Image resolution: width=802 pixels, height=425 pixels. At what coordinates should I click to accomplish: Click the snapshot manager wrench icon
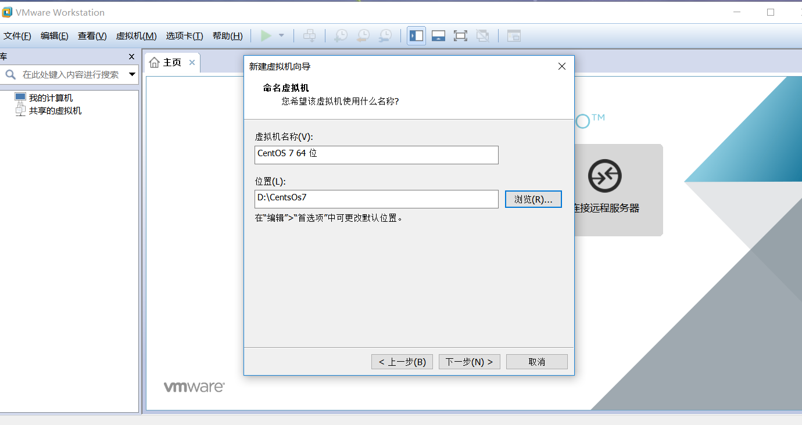point(385,36)
